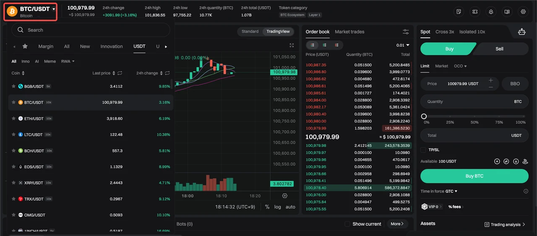This screenshot has width=537, height=236.
Task: Open the tutorial book icon in header
Action: [507, 12]
